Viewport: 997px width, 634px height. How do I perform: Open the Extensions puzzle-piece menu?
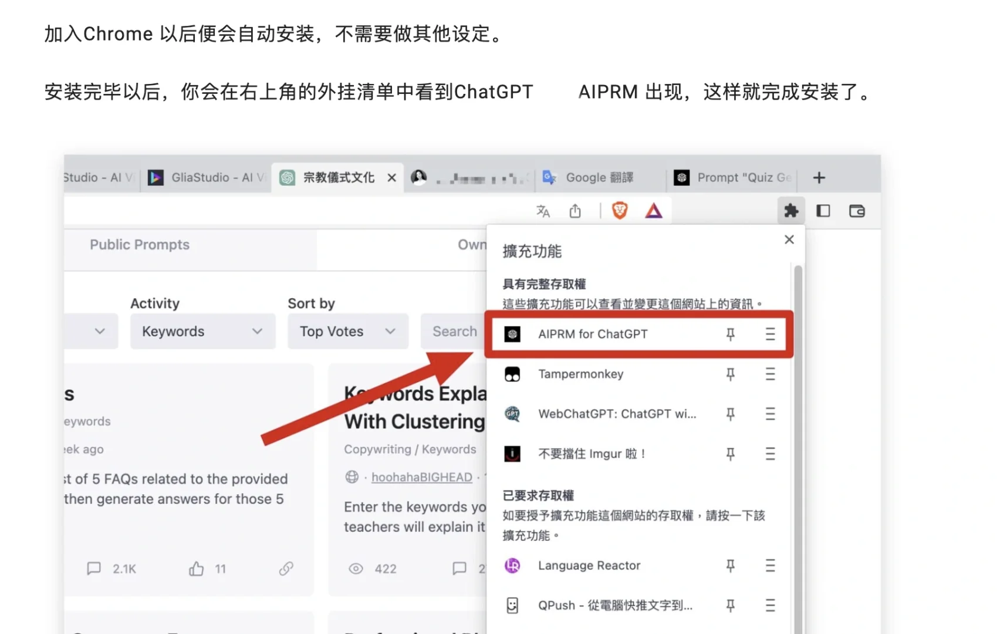(x=791, y=211)
